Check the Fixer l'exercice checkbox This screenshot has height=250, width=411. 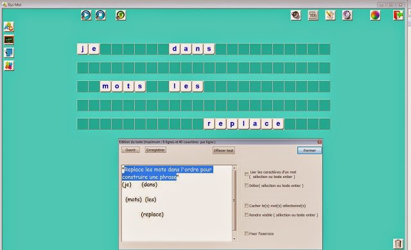pyautogui.click(x=247, y=233)
